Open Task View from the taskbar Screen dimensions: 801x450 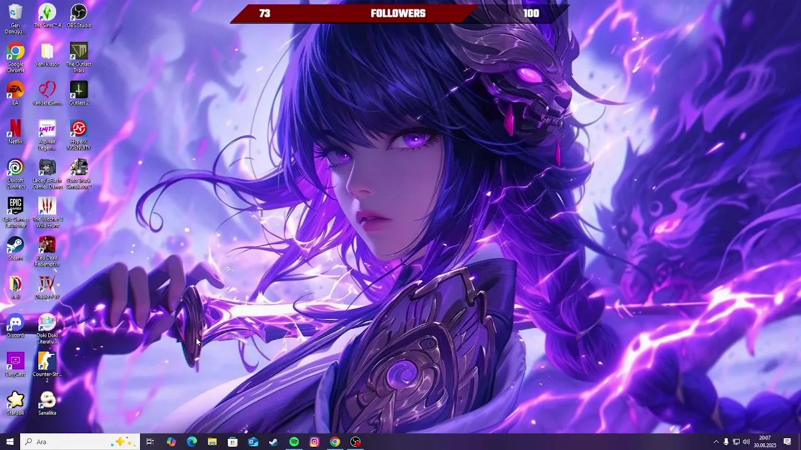pos(150,442)
